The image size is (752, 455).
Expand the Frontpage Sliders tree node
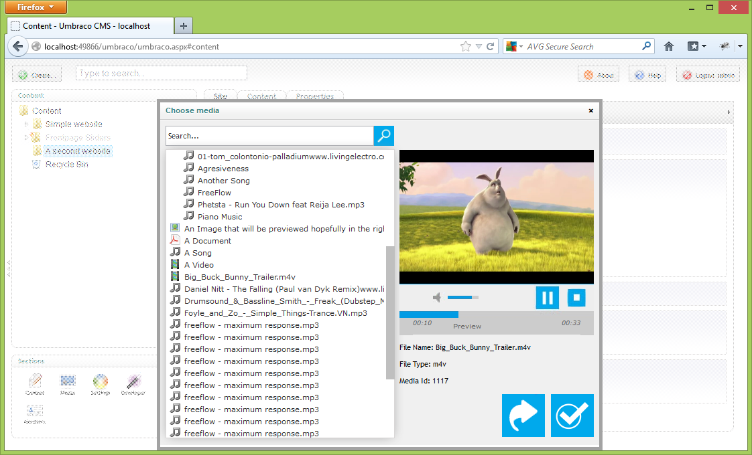pos(25,137)
